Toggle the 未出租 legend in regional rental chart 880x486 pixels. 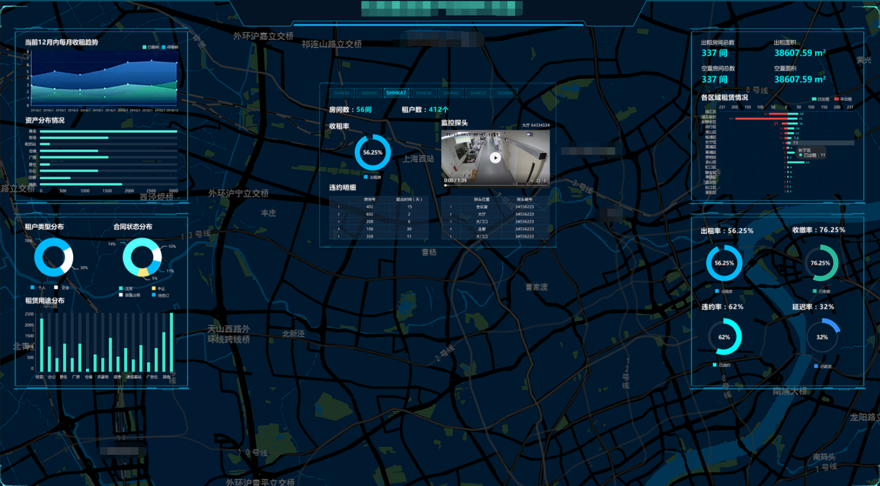[x=843, y=99]
